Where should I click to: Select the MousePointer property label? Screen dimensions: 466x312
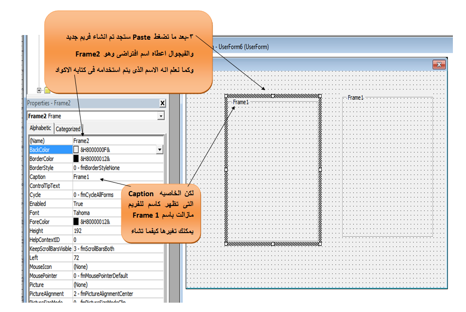[44, 276]
